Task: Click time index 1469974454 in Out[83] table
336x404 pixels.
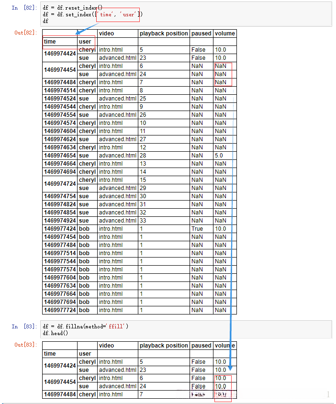Action: pos(60,382)
